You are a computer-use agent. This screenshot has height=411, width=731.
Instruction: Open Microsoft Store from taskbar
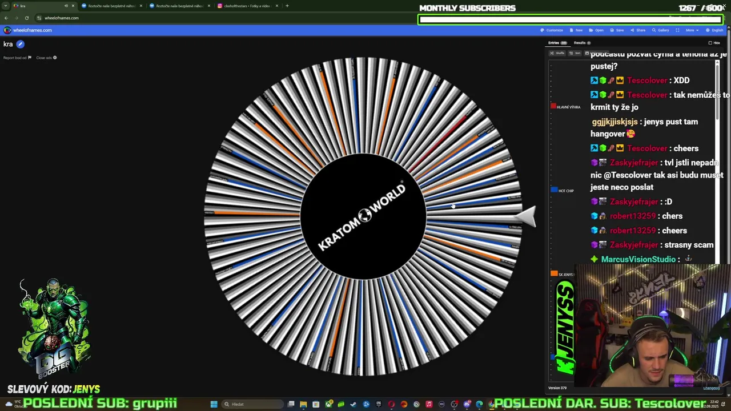click(316, 404)
